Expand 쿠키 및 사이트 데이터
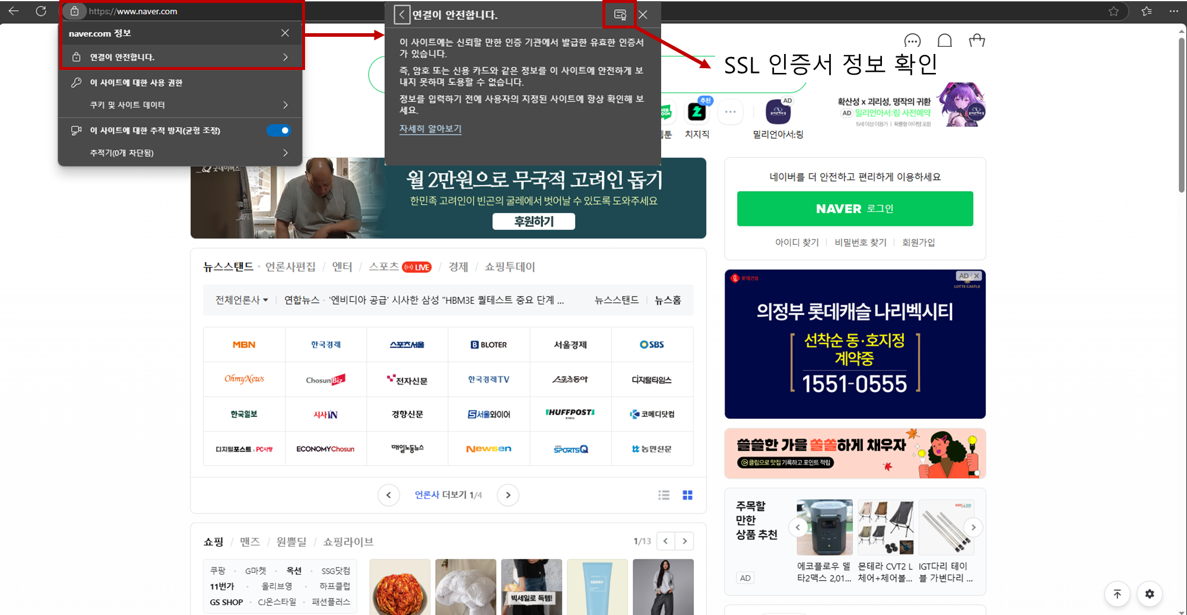1187x615 pixels. pyautogui.click(x=182, y=105)
